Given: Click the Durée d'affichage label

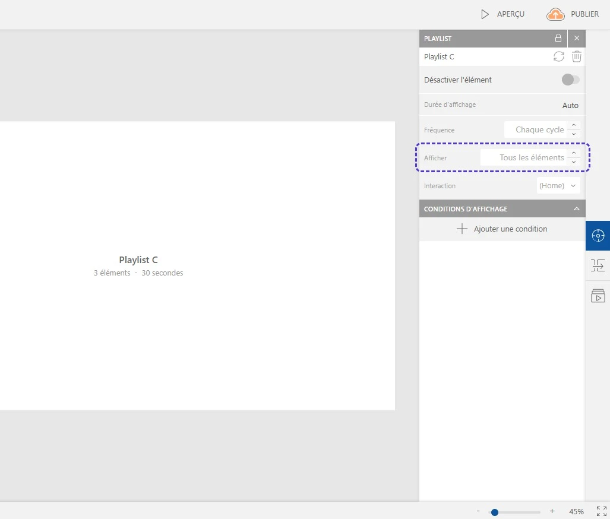Looking at the screenshot, I should point(450,105).
